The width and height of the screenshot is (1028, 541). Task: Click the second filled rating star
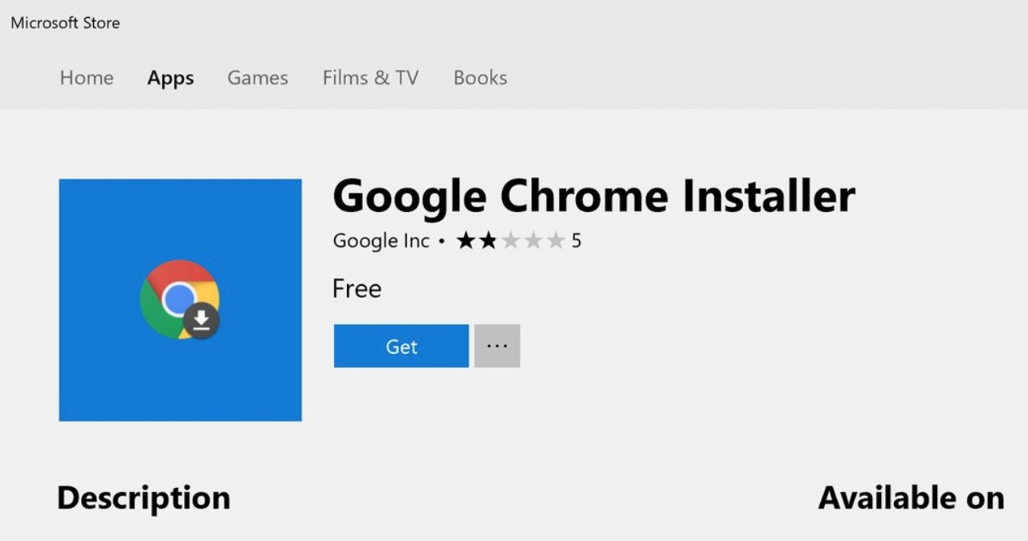487,241
